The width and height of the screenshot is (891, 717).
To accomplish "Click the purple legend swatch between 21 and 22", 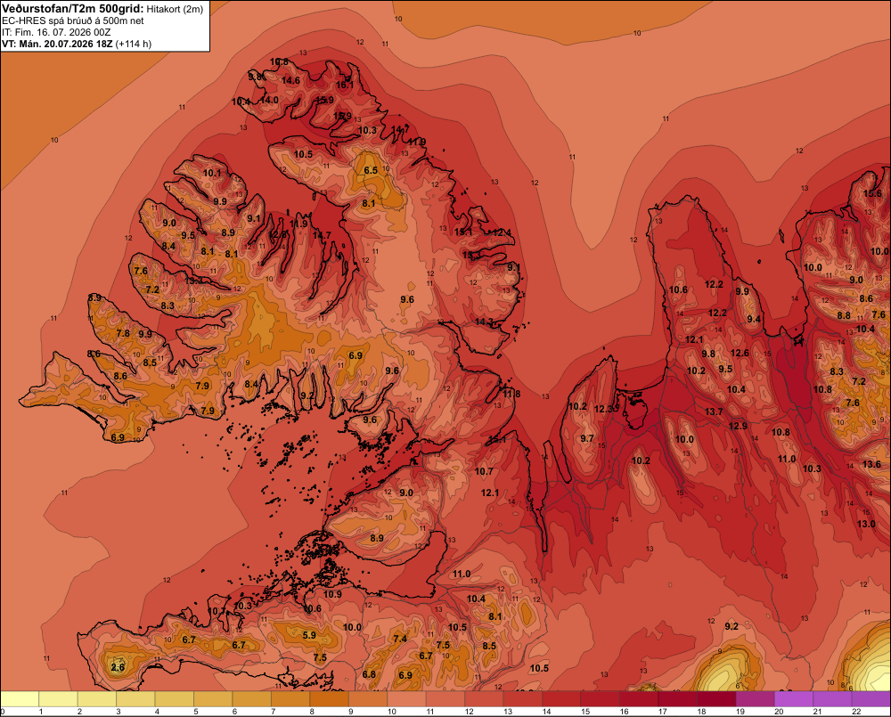I will click(832, 699).
